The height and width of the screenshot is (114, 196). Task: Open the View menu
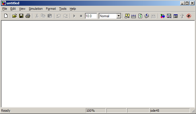22,9
